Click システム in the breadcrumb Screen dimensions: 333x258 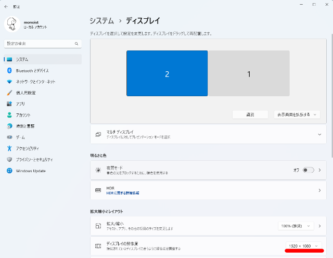102,21
